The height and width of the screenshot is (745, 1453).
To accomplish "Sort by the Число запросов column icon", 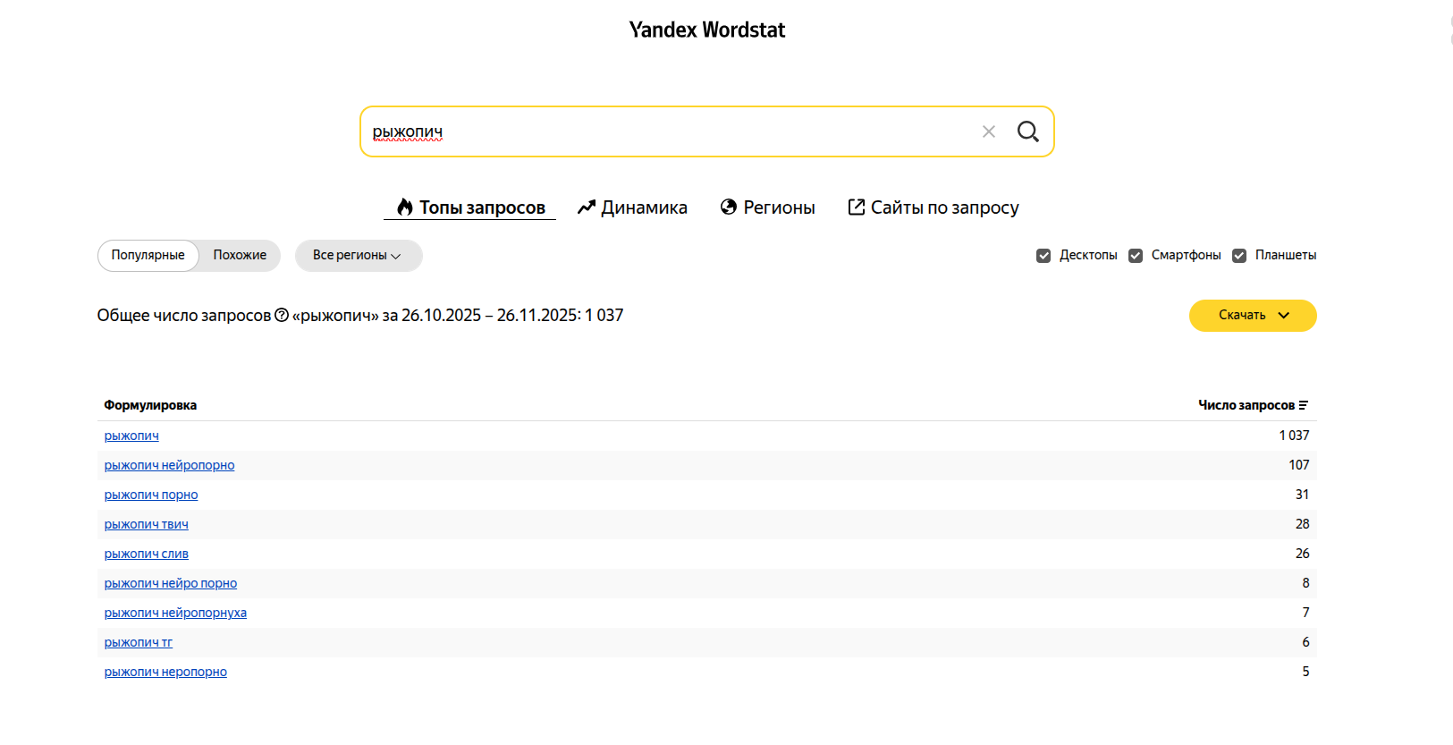I will 1304,405.
